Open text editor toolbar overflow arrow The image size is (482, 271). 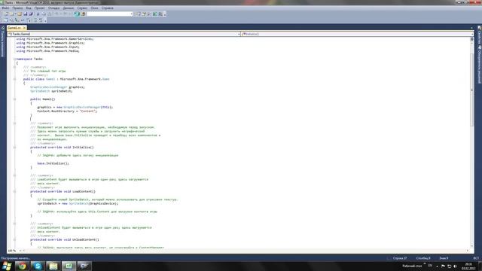pos(45,20)
